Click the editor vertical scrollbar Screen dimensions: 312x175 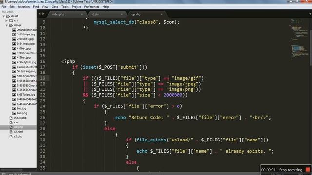[x=311, y=48]
